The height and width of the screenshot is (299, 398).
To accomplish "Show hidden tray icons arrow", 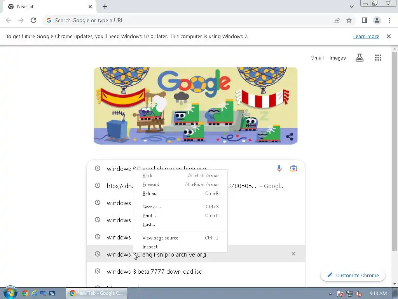I will click(330, 294).
